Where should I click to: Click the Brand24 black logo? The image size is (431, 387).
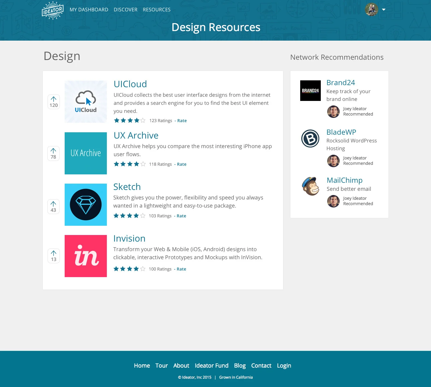tap(310, 90)
